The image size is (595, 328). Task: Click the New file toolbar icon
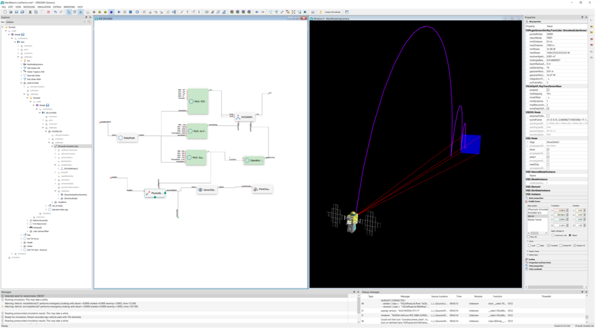[5, 12]
